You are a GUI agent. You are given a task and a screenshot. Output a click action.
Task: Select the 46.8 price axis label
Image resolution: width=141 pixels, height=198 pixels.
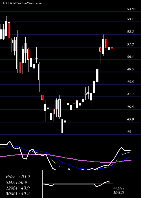coord(130,107)
